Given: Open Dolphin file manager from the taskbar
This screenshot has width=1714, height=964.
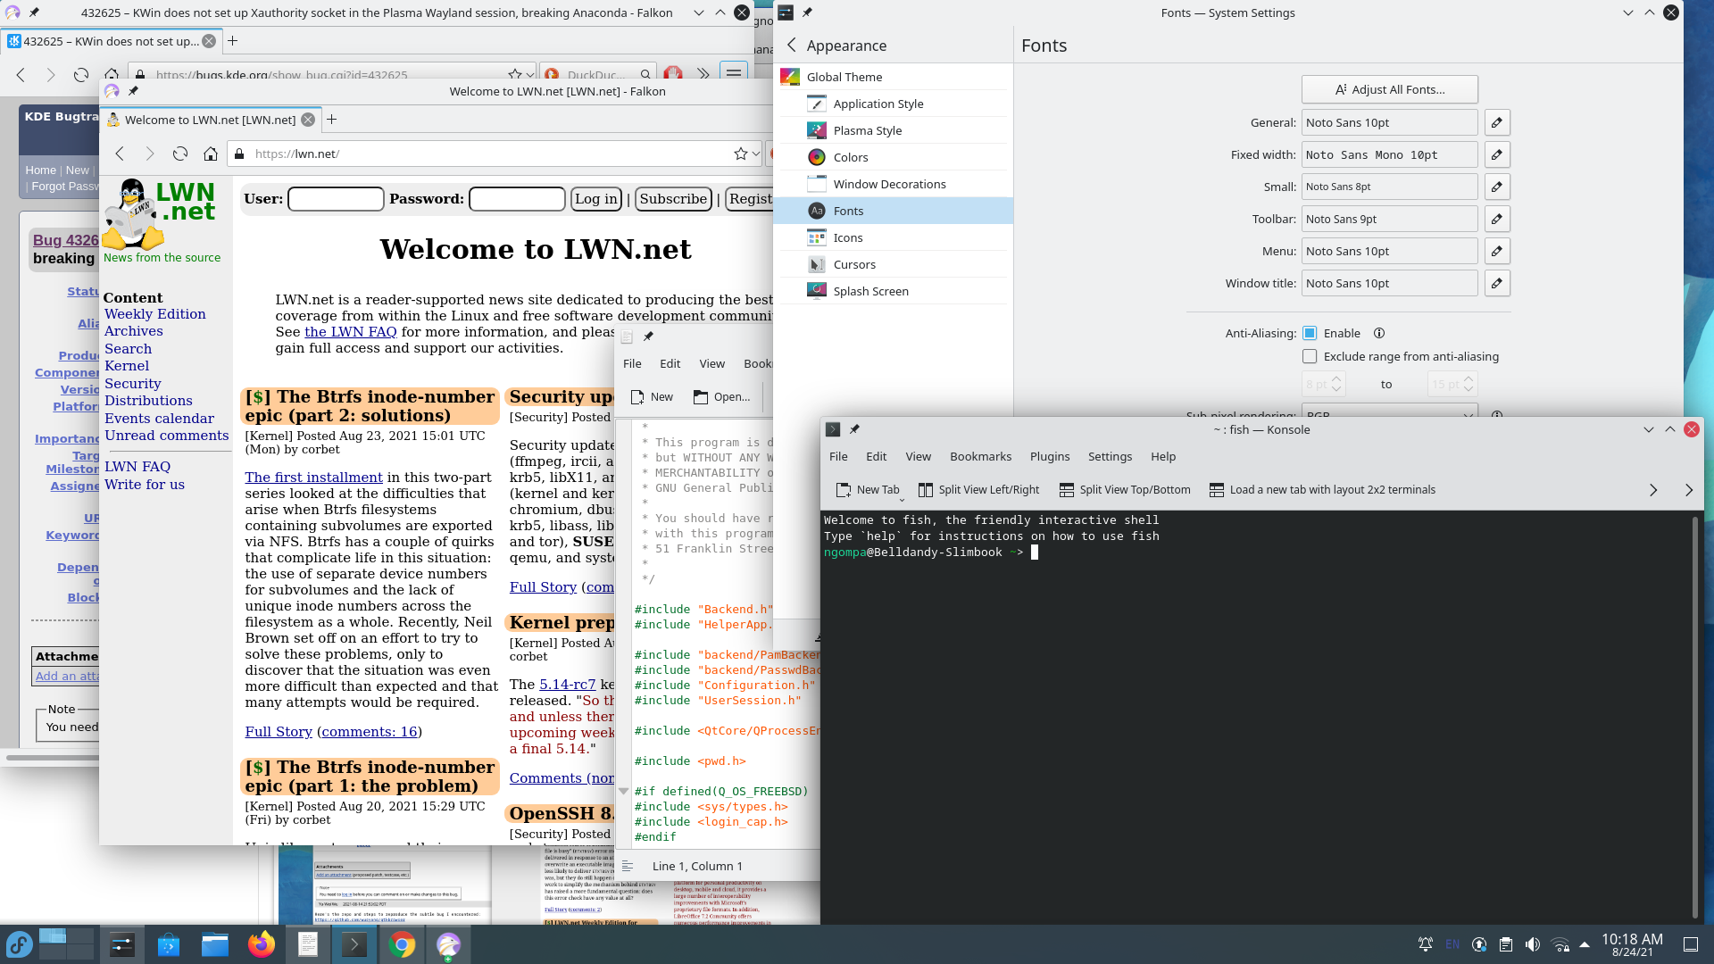Looking at the screenshot, I should pos(215,944).
